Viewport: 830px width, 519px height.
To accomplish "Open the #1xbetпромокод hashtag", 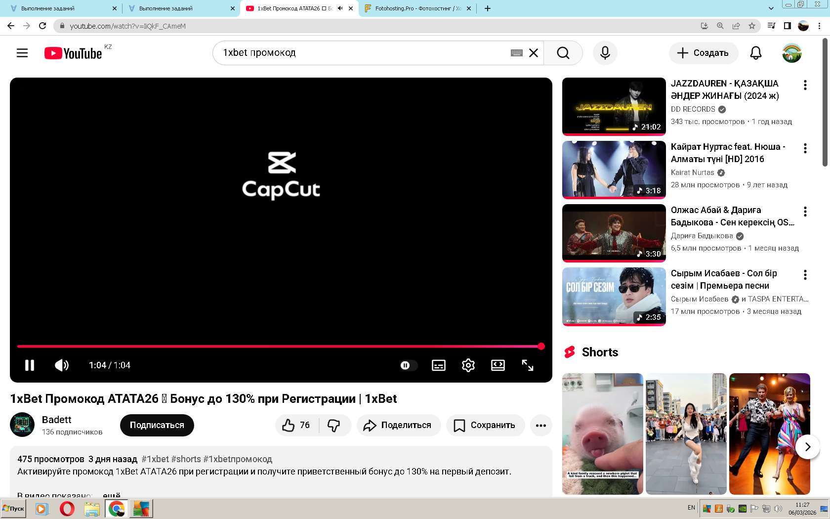I will (x=238, y=459).
